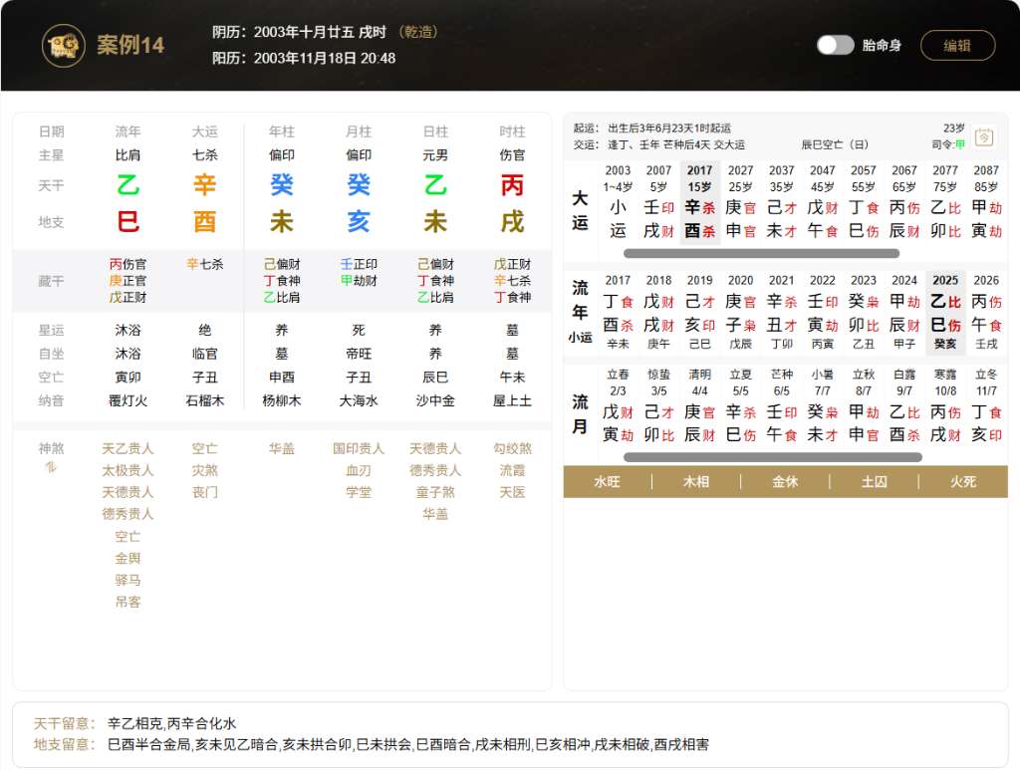Choose 2087 甲寅 大运 column
The height and width of the screenshot is (770, 1020).
click(x=986, y=201)
